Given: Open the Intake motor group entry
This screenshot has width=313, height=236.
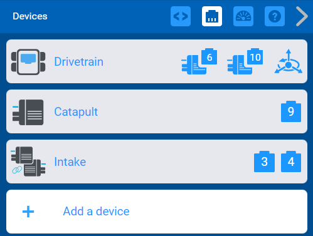Looking at the screenshot, I should pos(157,162).
